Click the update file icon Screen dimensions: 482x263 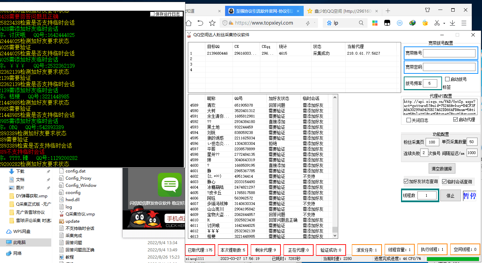[x=61, y=221]
